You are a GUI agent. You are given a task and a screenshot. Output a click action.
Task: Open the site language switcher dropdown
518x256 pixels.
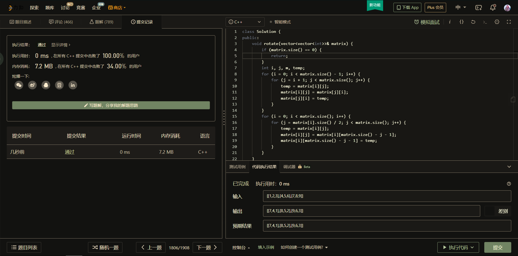(461, 8)
